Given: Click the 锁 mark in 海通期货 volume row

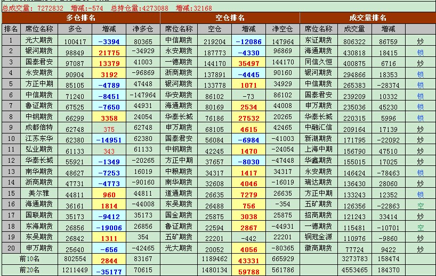Looking at the screenshot, I should [420, 53].
